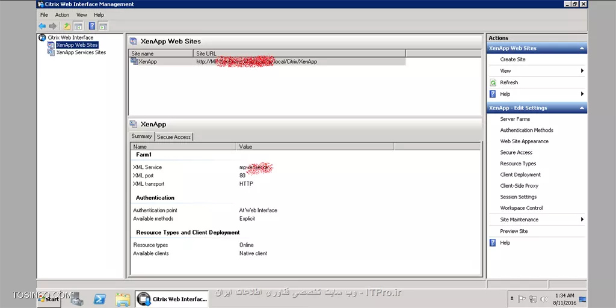Go back with the blue arrow
Screen dimensions: 616x308
coord(42,26)
